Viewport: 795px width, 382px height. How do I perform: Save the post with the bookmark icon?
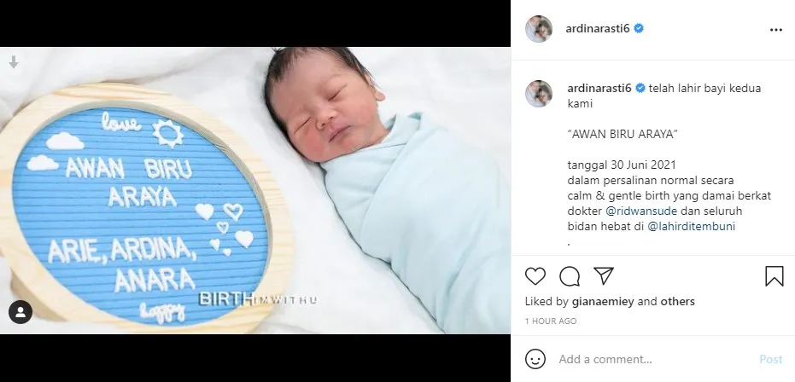coord(775,276)
